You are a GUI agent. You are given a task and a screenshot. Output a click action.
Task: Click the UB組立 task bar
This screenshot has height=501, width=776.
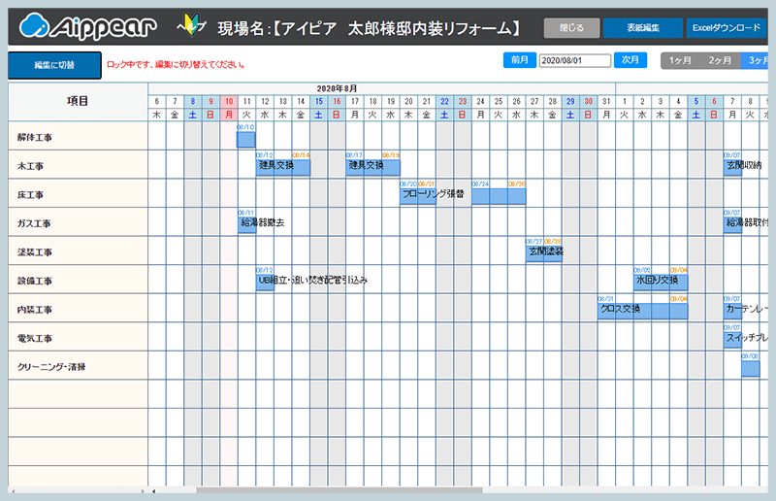pyautogui.click(x=265, y=283)
